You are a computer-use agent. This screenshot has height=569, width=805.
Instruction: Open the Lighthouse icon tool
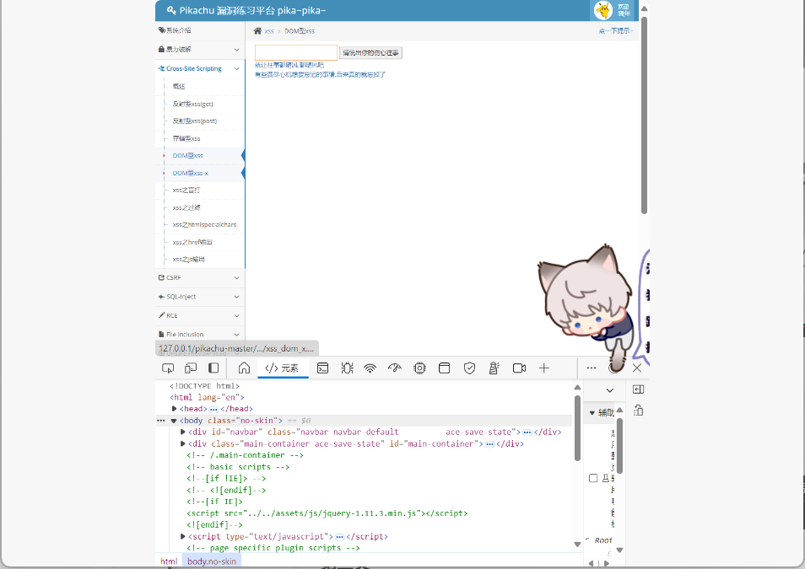click(x=494, y=368)
